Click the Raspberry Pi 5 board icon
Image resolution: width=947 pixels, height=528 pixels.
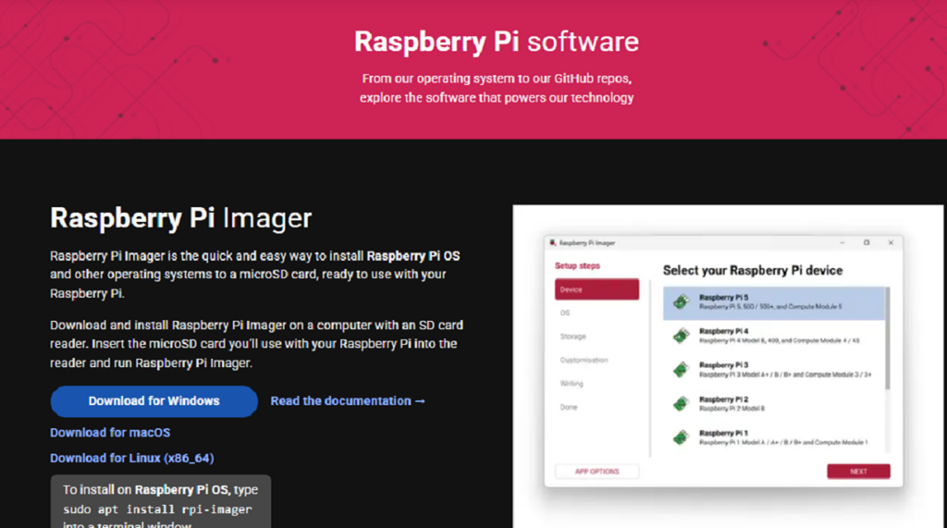682,301
